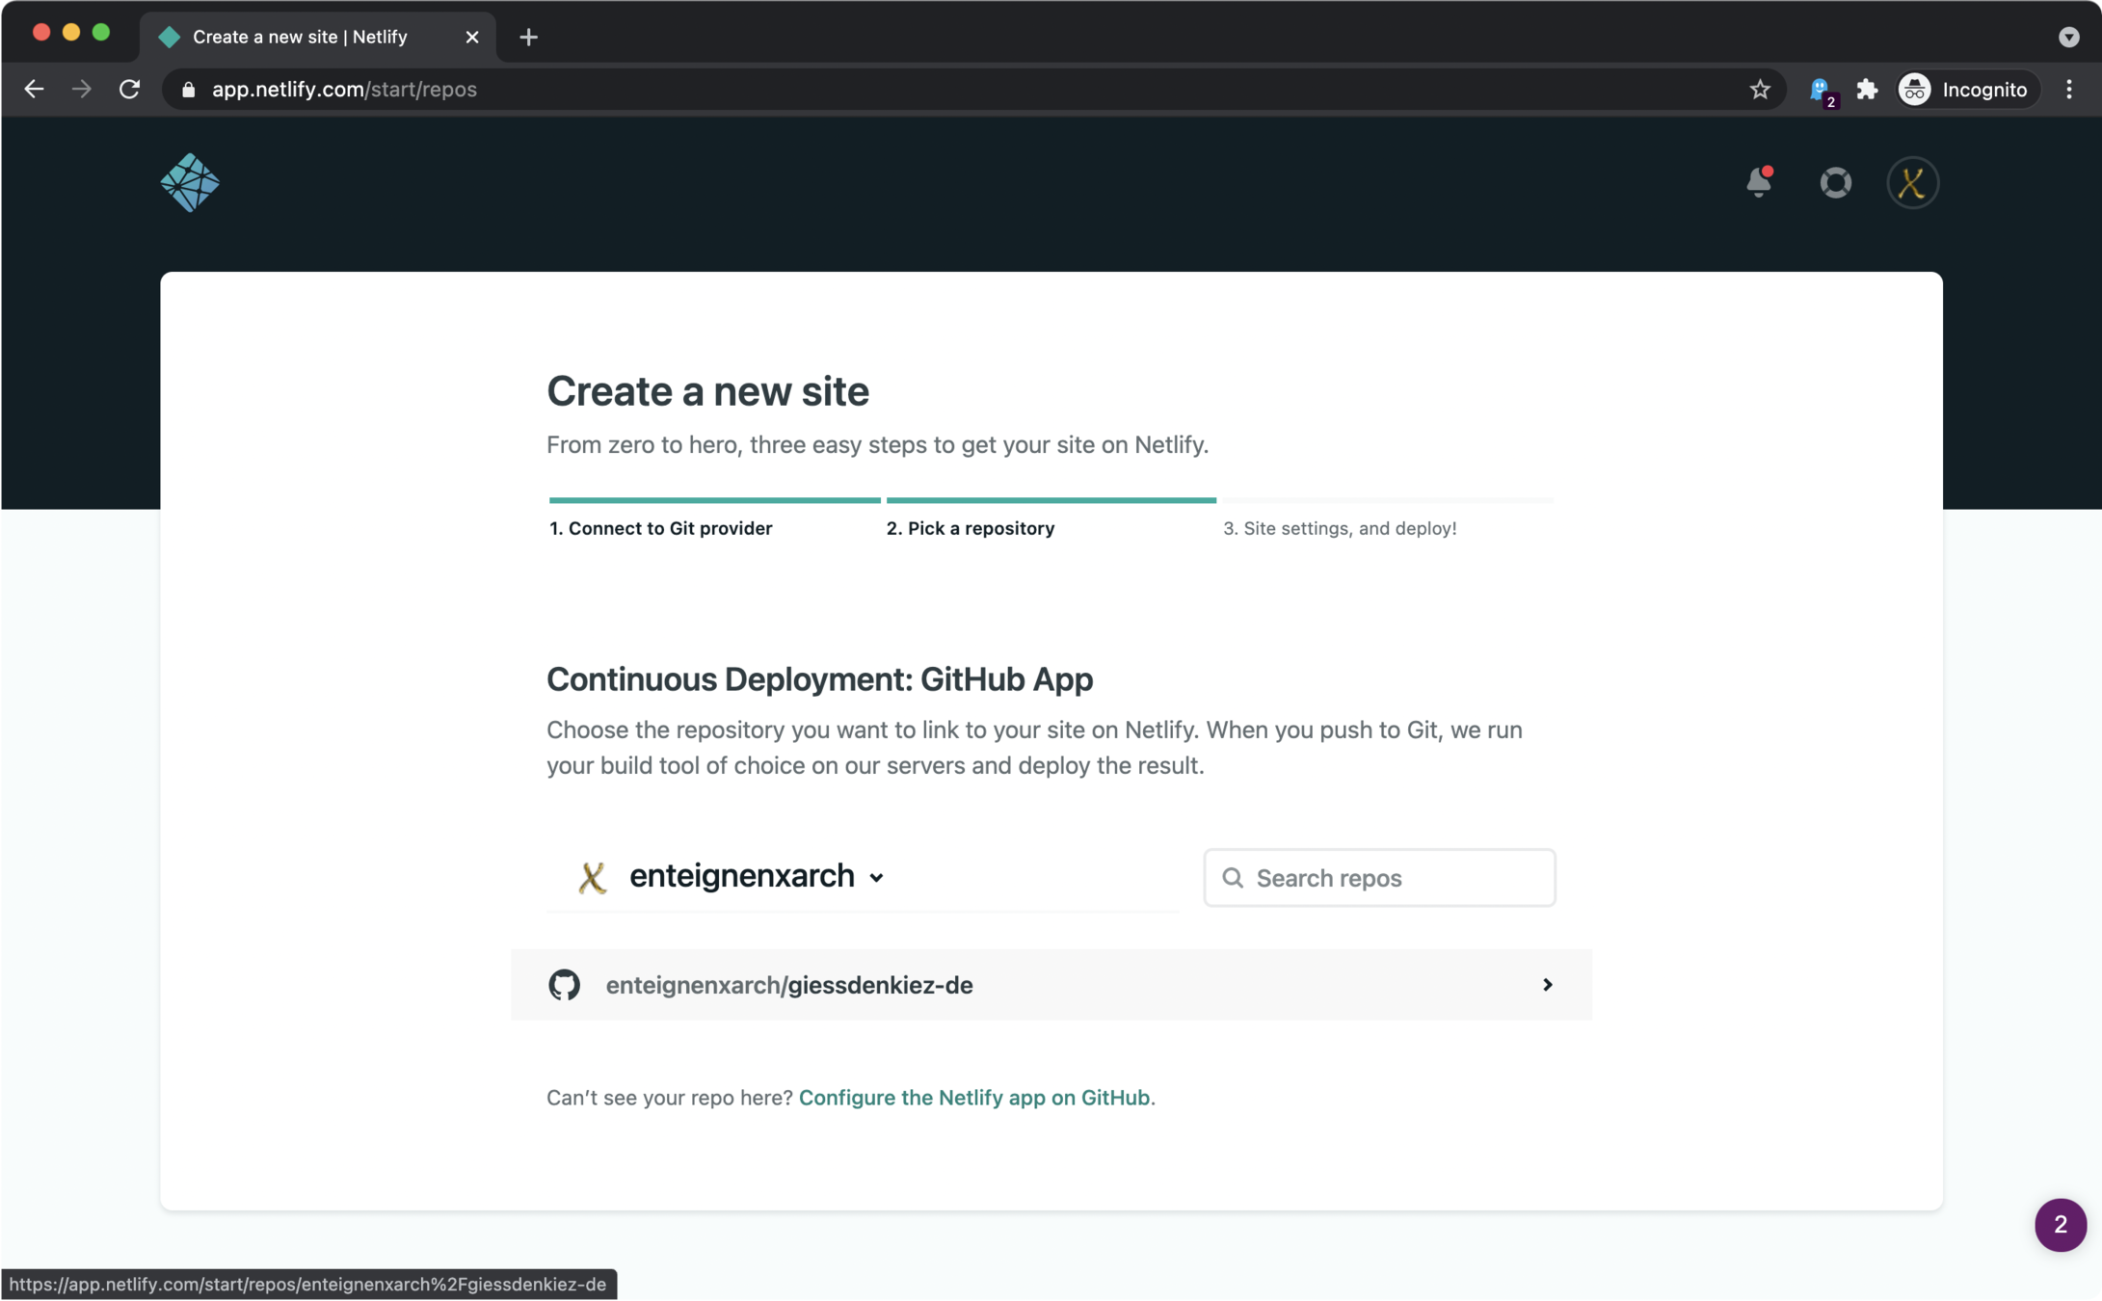Open the support lifebuoy icon
2102x1301 pixels.
[1835, 182]
